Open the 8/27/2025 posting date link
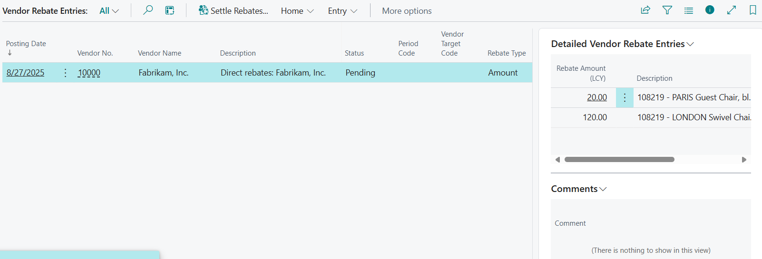Screen dimensions: 762x259 point(25,73)
